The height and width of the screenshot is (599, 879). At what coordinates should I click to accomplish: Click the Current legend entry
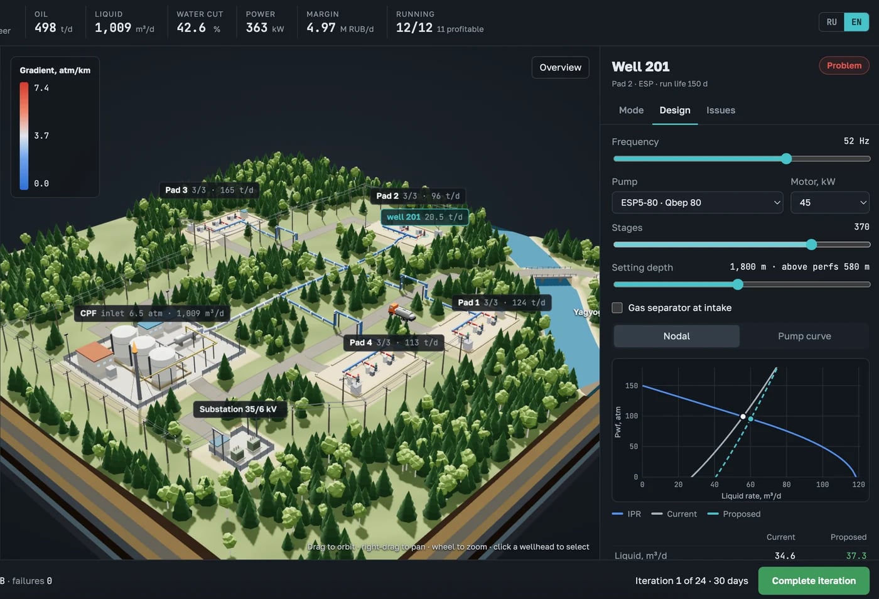pyautogui.click(x=674, y=514)
